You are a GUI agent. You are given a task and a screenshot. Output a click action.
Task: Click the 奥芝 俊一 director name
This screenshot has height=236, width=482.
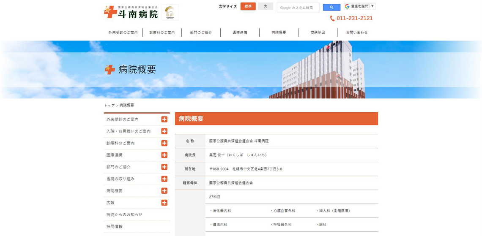238,155
